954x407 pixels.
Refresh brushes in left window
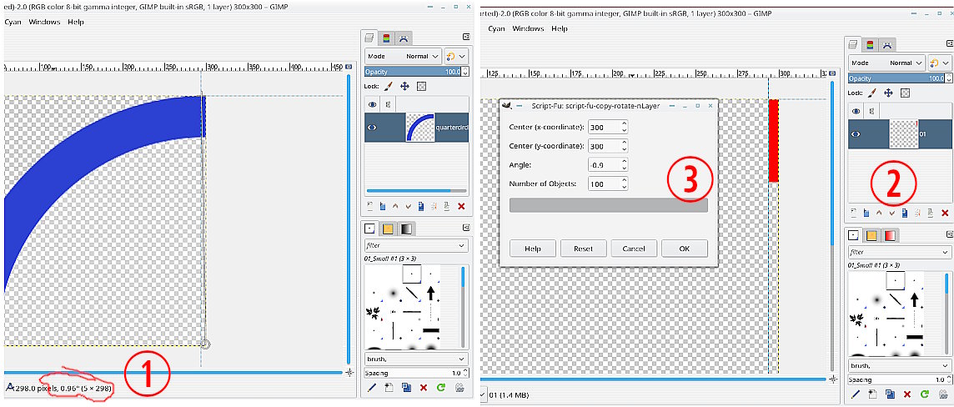(x=442, y=387)
